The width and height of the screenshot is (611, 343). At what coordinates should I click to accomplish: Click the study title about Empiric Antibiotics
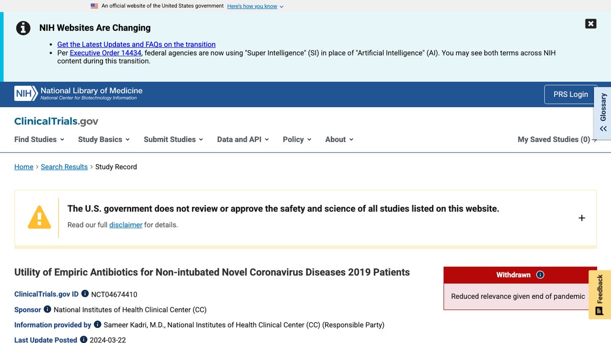(x=212, y=272)
